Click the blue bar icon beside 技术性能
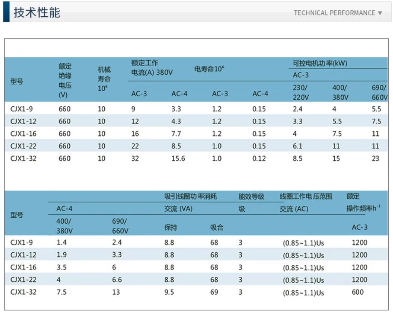393x313 pixels. 6,12
